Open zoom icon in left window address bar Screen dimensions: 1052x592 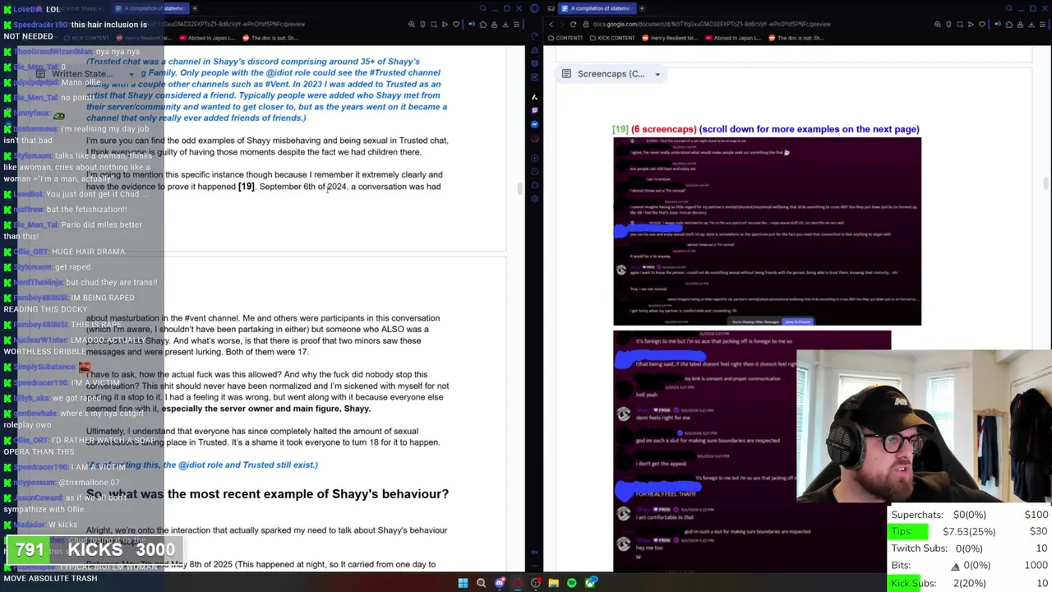tap(412, 25)
